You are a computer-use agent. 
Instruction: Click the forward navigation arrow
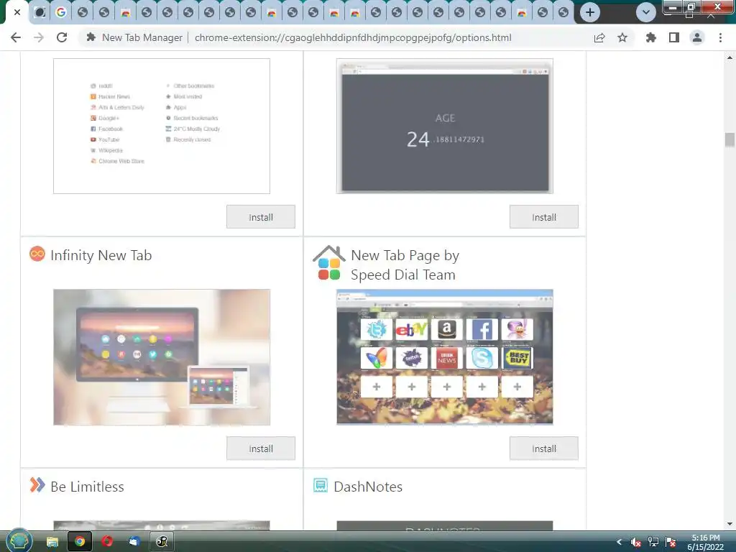(39, 37)
